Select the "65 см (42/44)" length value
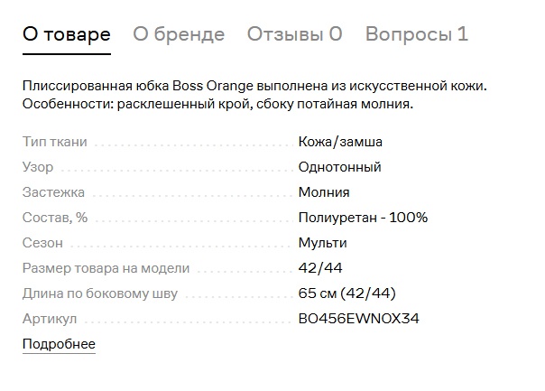 347,293
